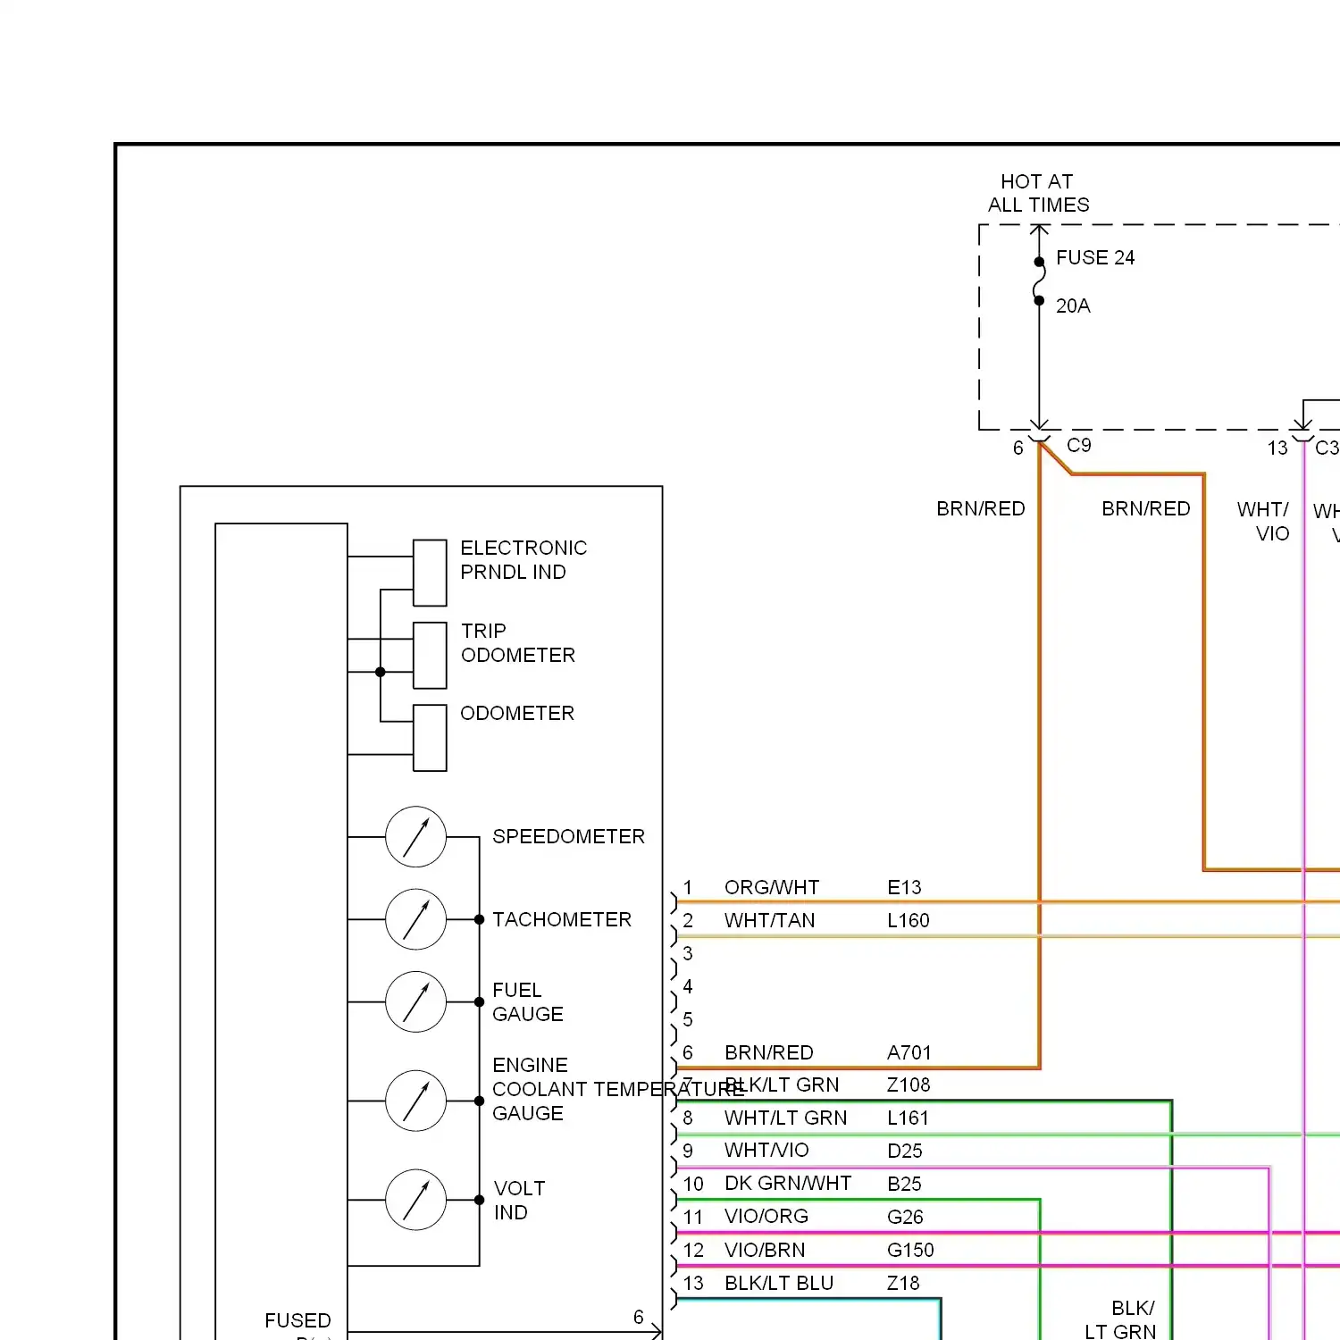
Task: Click the Z108 circuit code
Action: click(909, 1085)
